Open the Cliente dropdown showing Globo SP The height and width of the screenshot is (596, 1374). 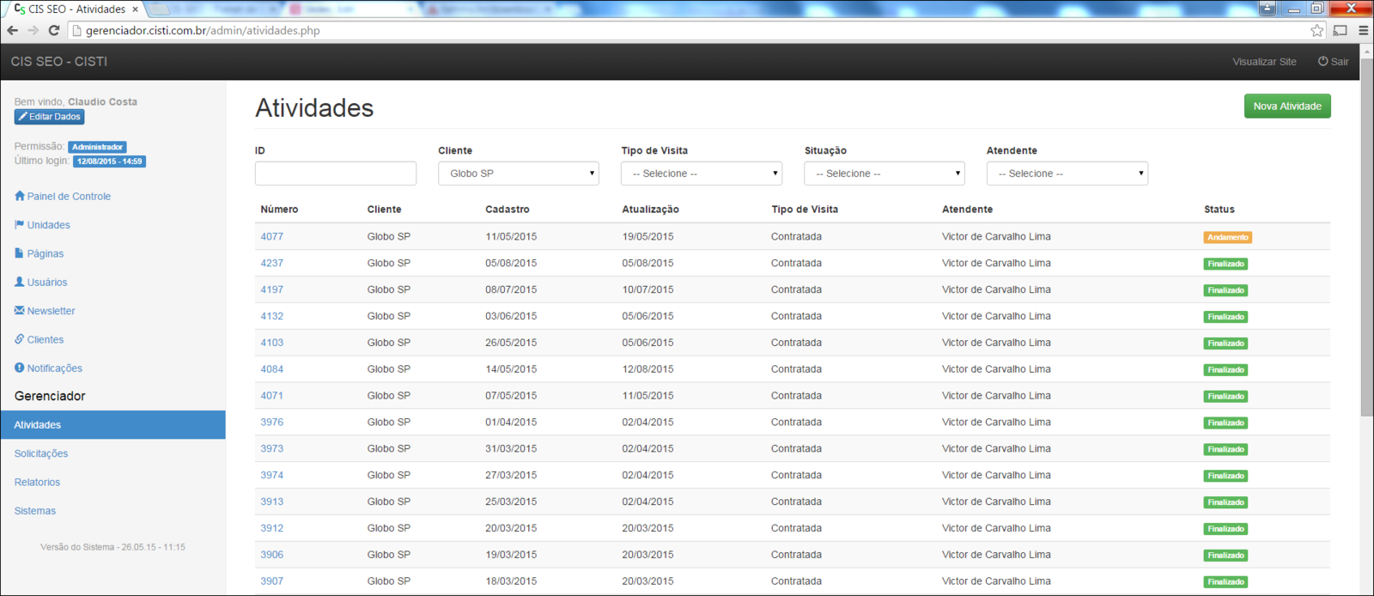[519, 173]
